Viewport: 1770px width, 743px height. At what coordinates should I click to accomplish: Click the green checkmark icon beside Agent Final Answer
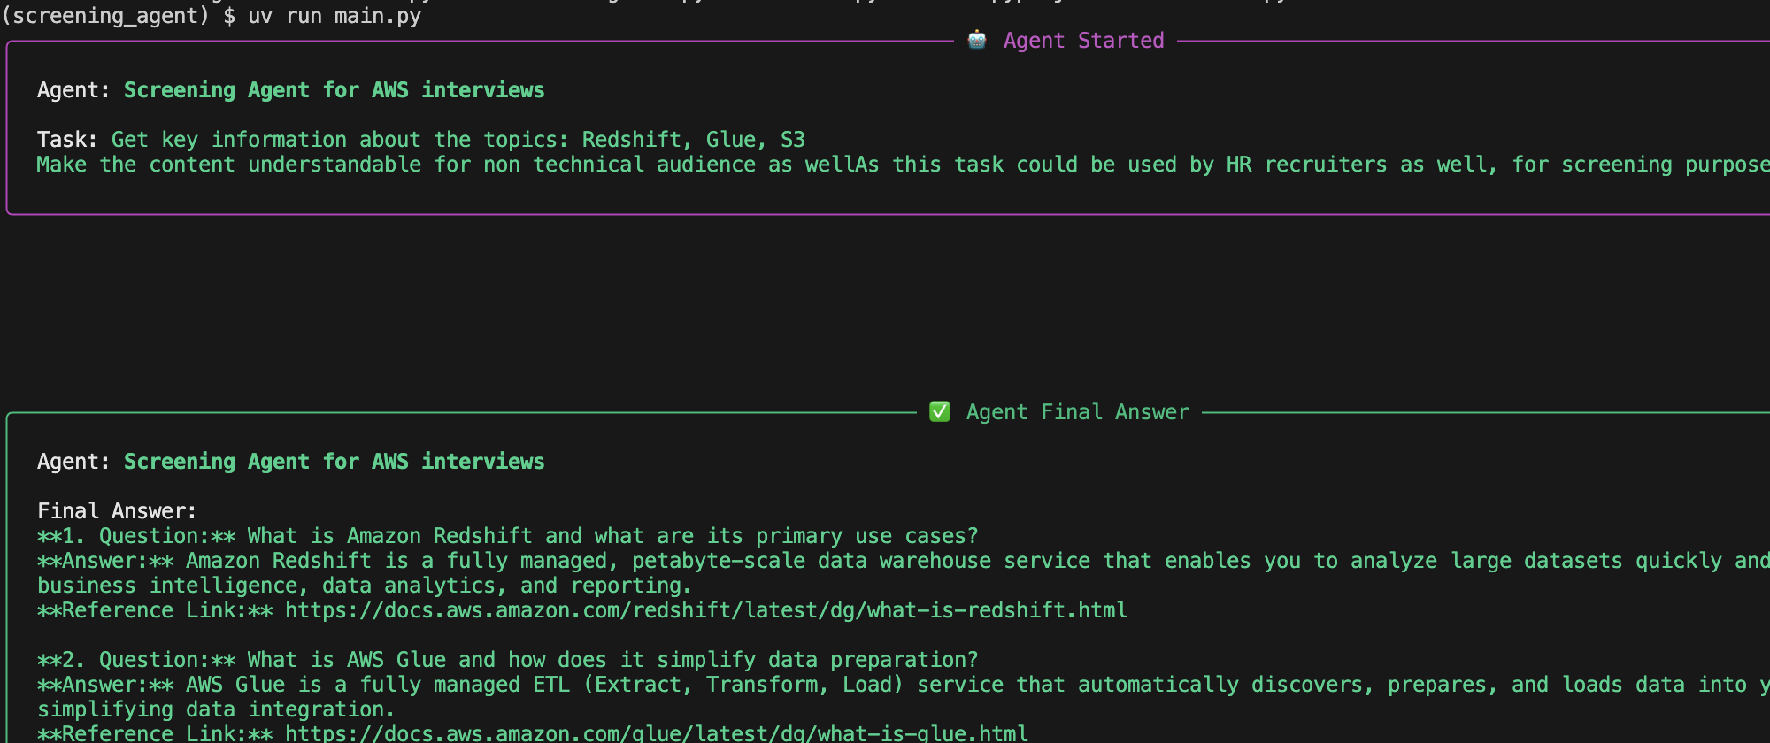tap(940, 411)
